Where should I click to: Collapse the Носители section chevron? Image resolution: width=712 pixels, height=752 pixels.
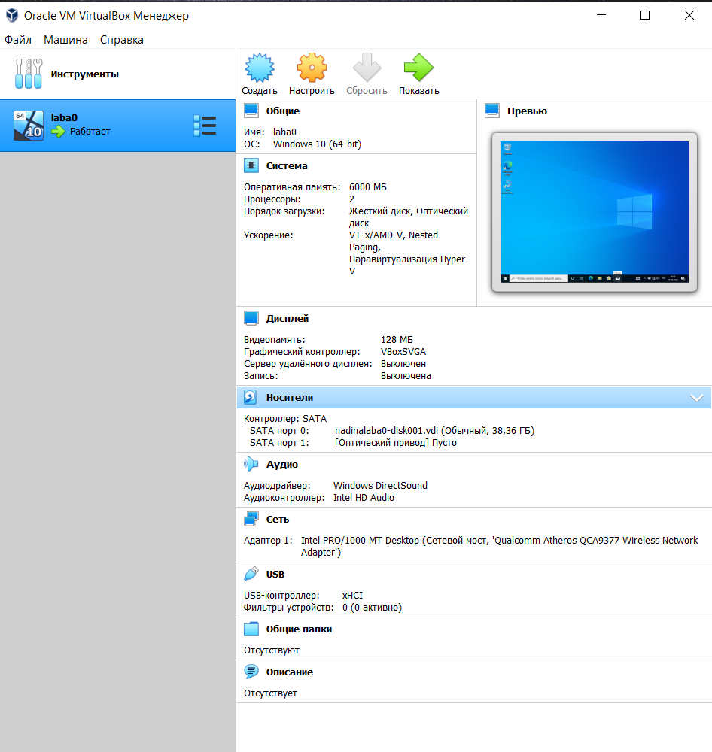697,398
